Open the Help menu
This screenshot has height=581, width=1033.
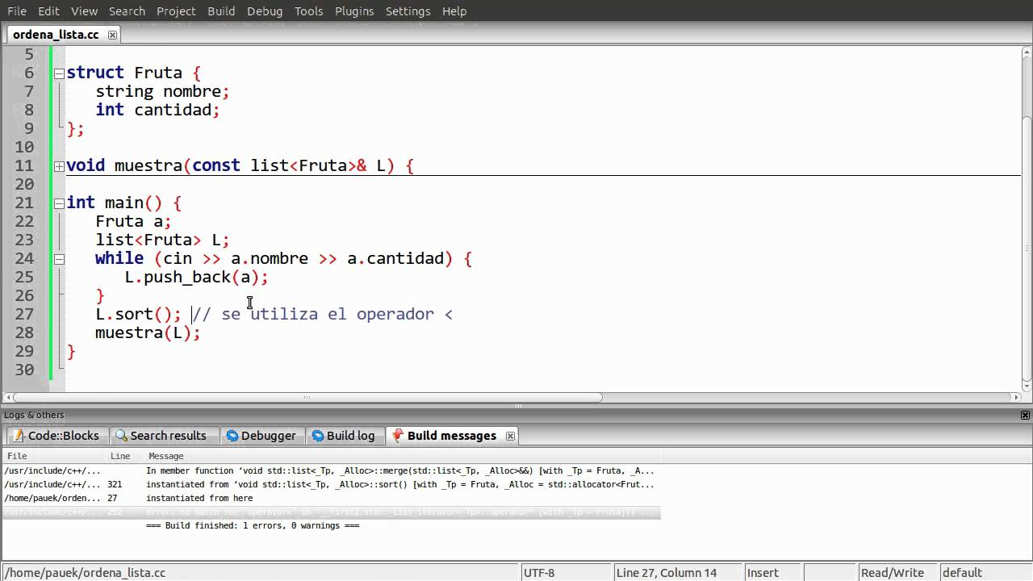pos(454,10)
